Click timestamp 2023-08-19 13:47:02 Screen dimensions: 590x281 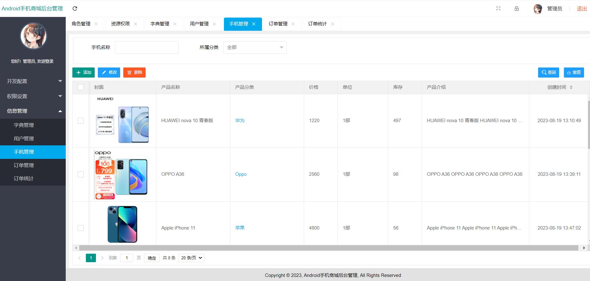tap(559, 228)
